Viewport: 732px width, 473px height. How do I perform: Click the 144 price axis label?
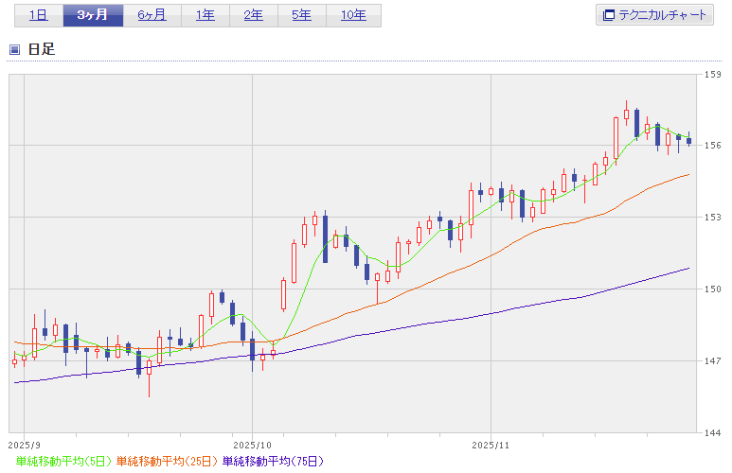click(713, 433)
